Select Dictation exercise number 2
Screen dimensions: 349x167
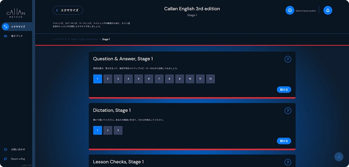[108, 130]
